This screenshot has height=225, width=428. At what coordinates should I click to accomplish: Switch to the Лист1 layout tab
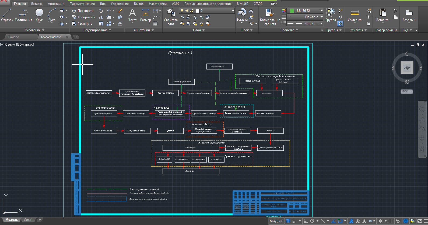(x=28, y=220)
